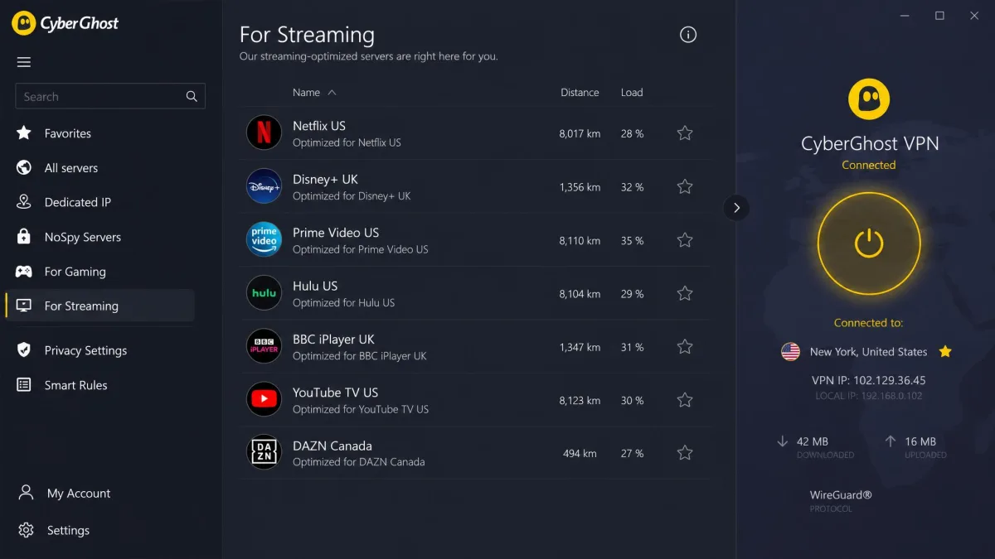This screenshot has width=995, height=559.
Task: Click the YouTube TV logo icon
Action: [264, 400]
